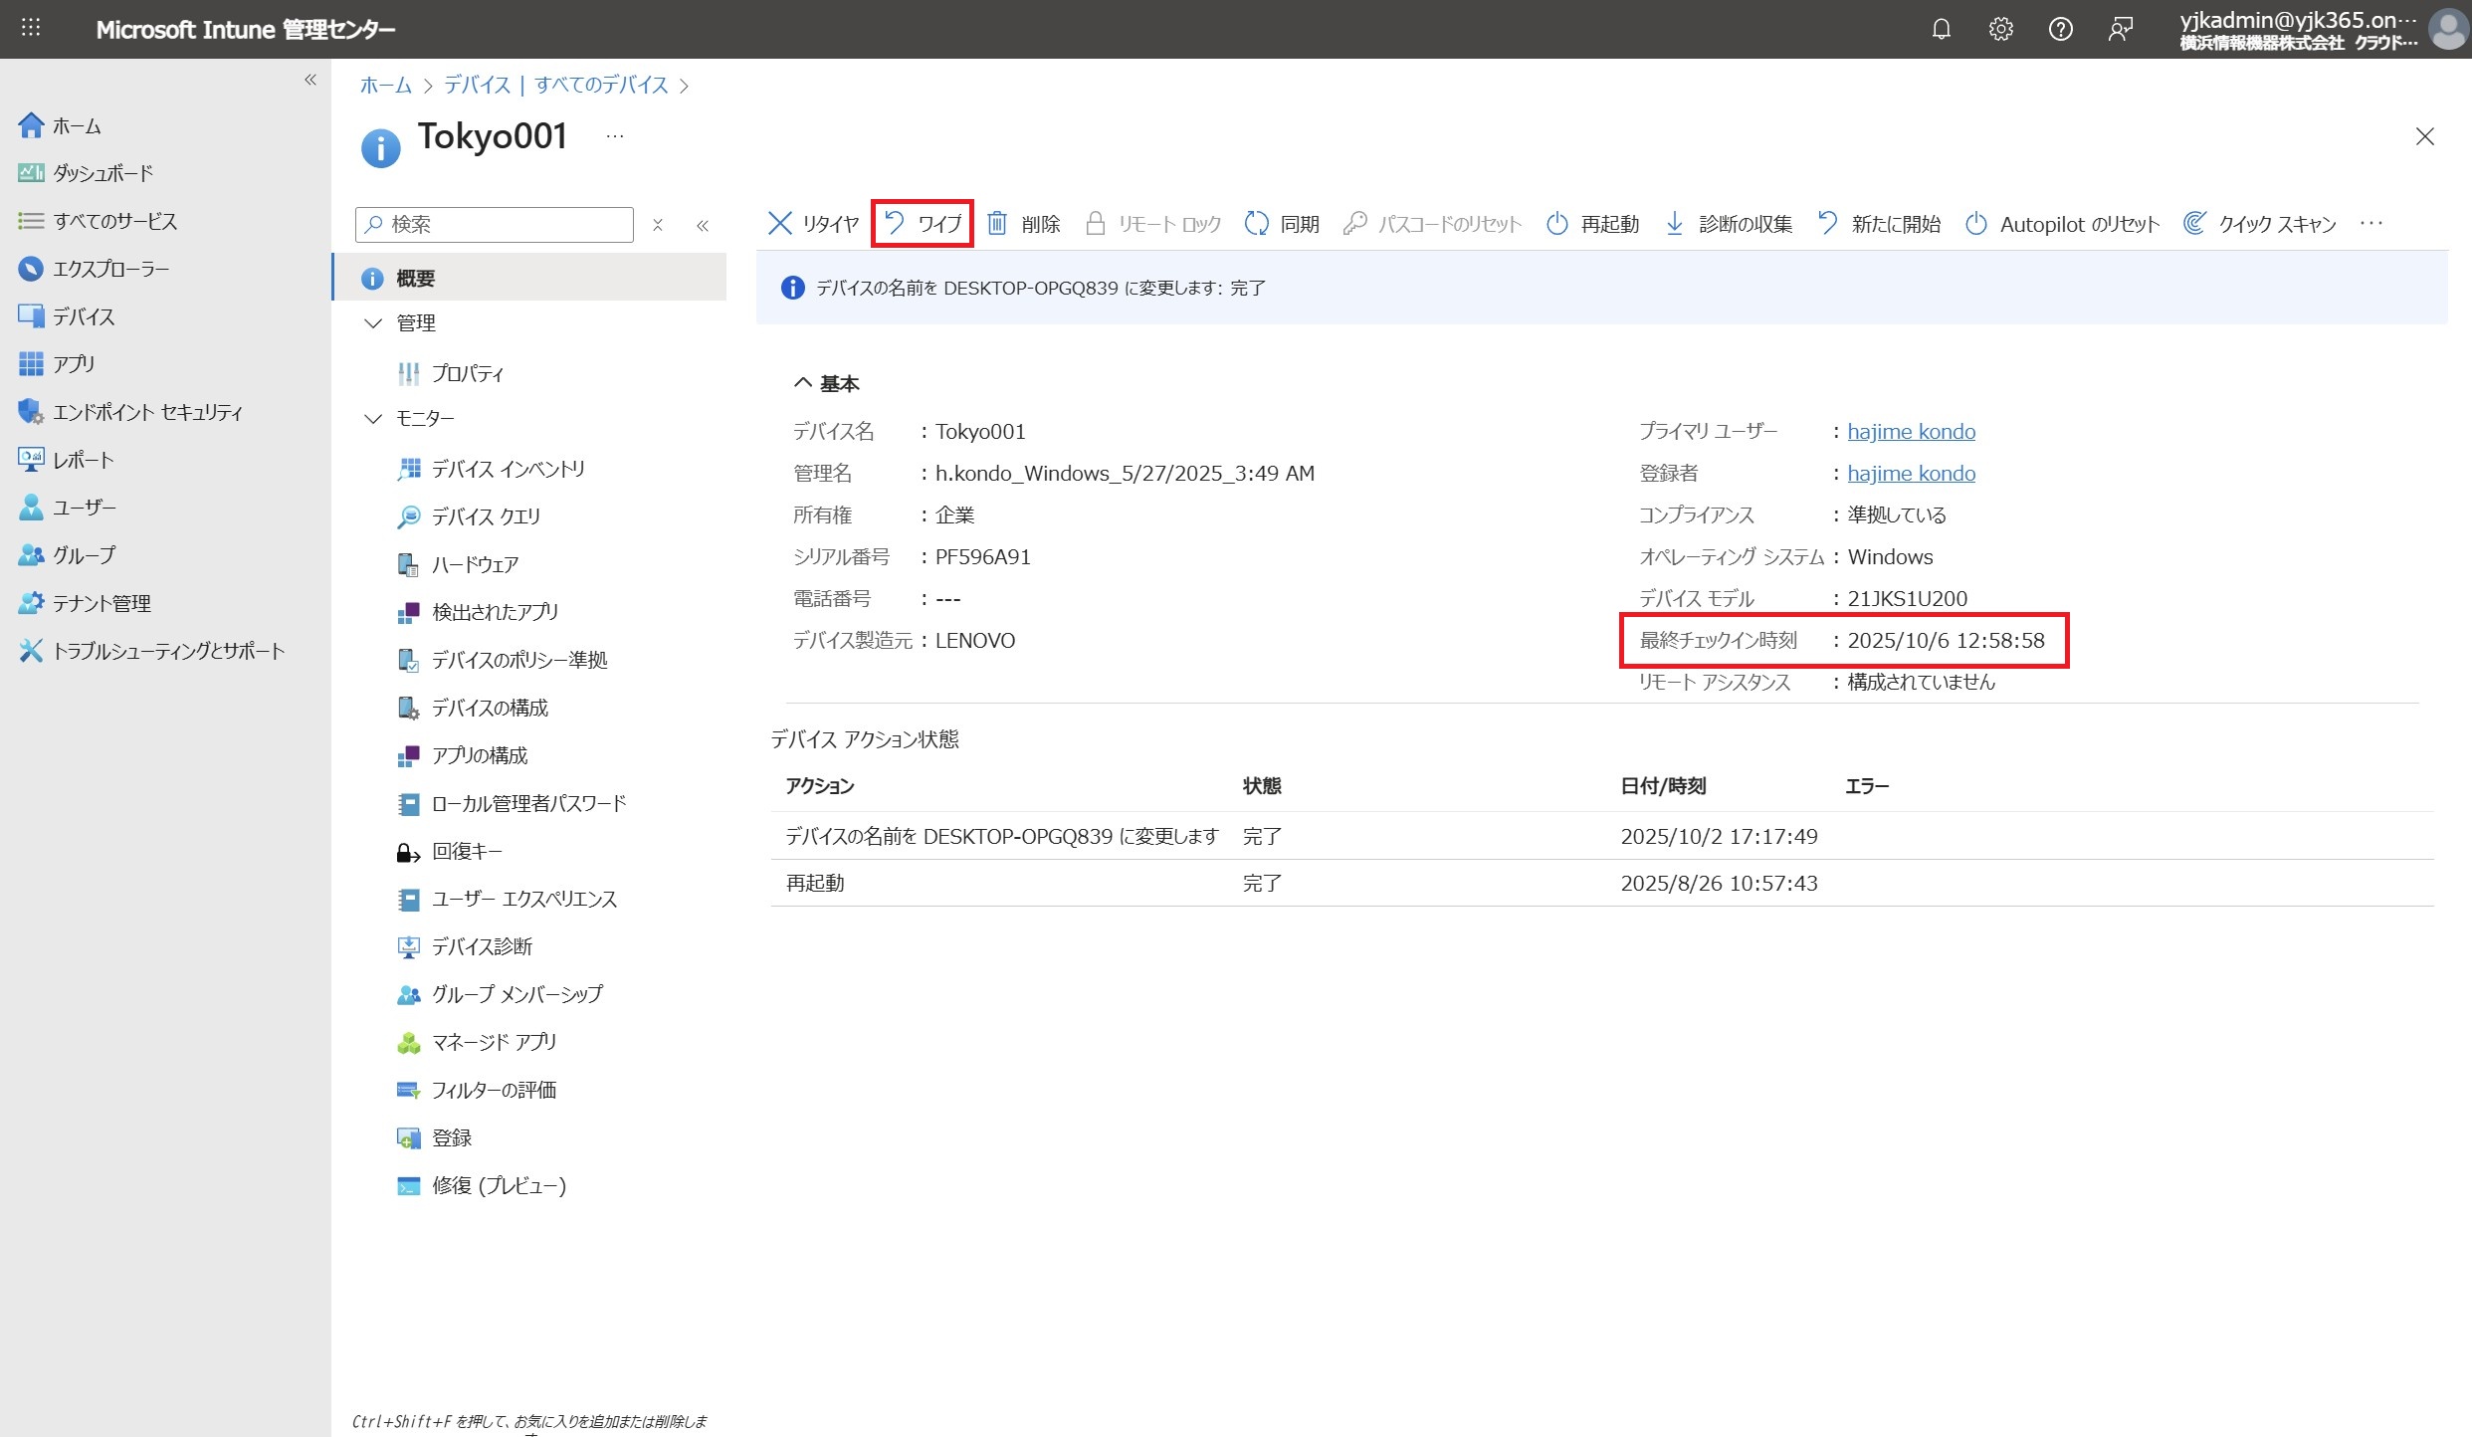
Task: Click Collect diagnostics (診断の収集) icon
Action: coord(1675,223)
